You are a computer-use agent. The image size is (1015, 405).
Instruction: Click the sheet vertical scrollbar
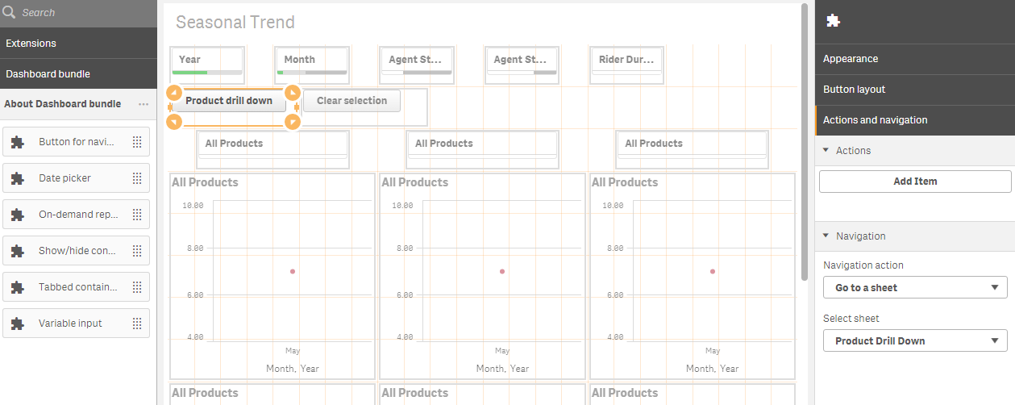click(x=804, y=141)
